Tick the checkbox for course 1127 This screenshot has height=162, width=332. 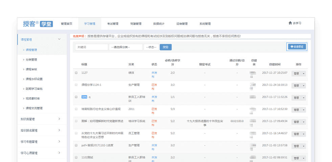click(x=76, y=73)
